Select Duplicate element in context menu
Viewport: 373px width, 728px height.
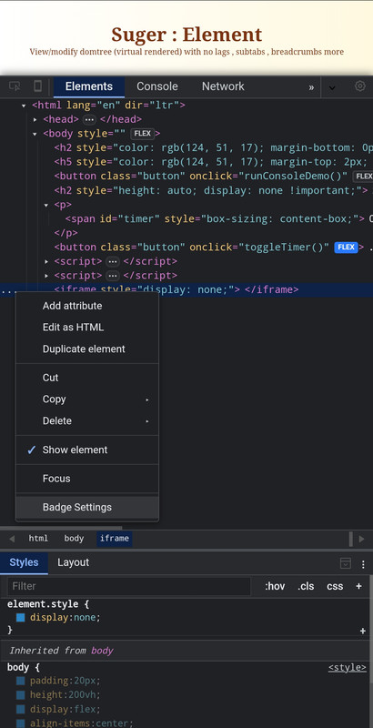87,349
